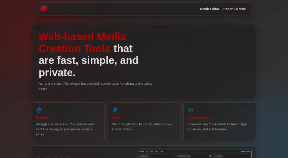Viewport: 288px width, 158px height.
Task: Click the red "Open Source" card heading
Action: click(199, 117)
